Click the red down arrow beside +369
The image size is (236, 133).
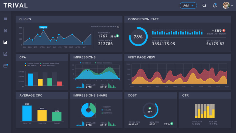click(224, 30)
